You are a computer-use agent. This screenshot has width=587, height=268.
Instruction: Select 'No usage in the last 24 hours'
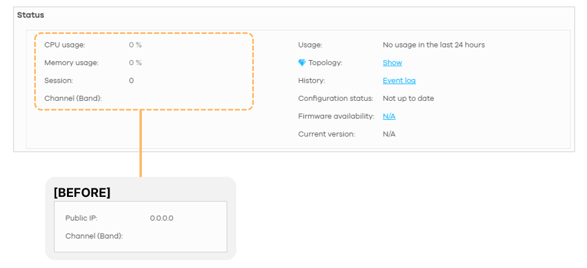pos(434,45)
